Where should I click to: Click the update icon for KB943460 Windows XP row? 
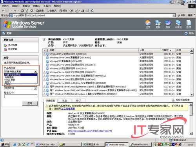(47, 54)
